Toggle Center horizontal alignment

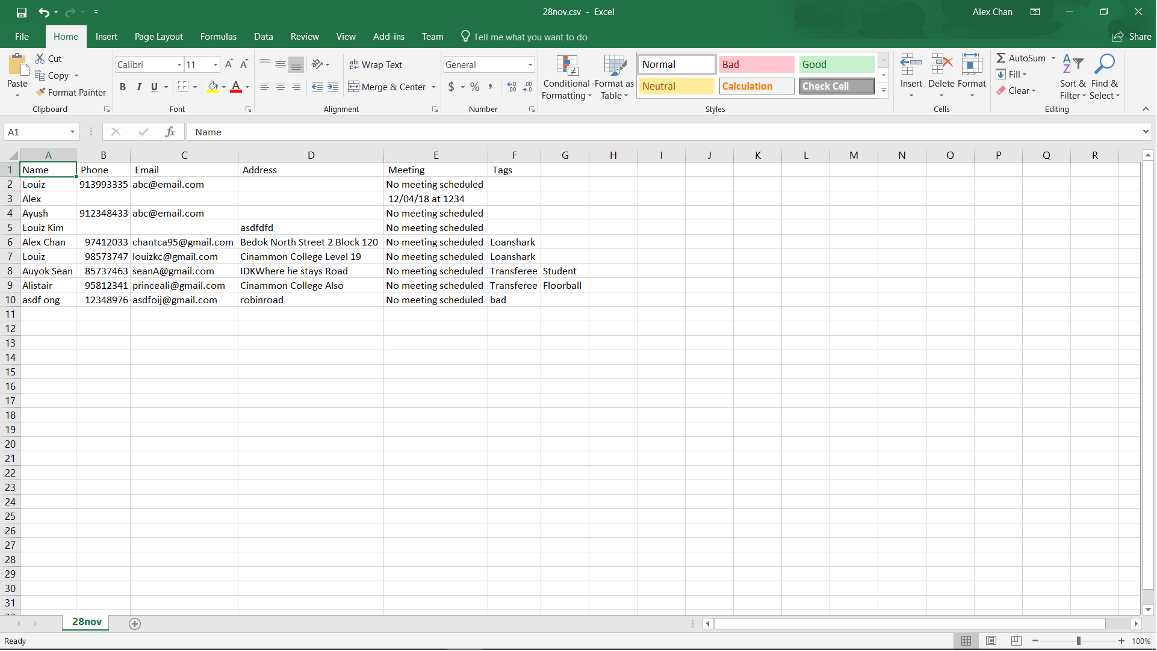point(281,87)
